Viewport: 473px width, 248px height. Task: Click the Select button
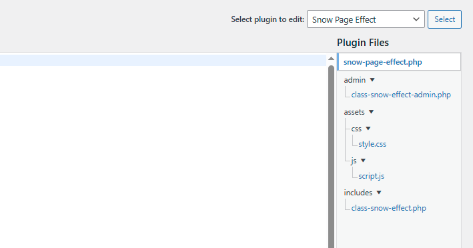click(444, 19)
